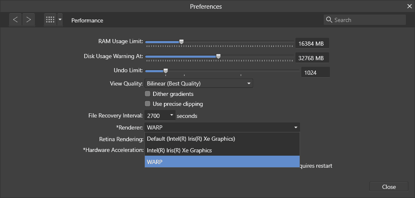
Task: Click the back navigation arrow
Action: tap(15, 20)
